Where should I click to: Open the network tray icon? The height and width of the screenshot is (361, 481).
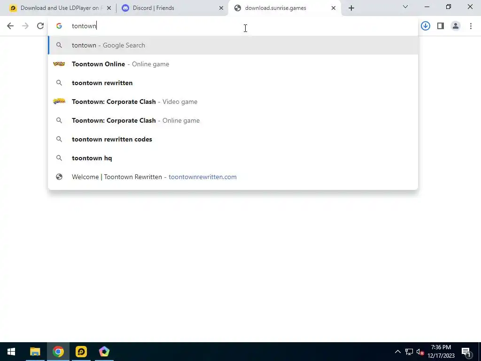click(x=409, y=352)
